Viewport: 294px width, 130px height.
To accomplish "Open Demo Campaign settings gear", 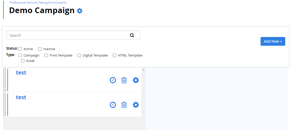I will (x=80, y=11).
